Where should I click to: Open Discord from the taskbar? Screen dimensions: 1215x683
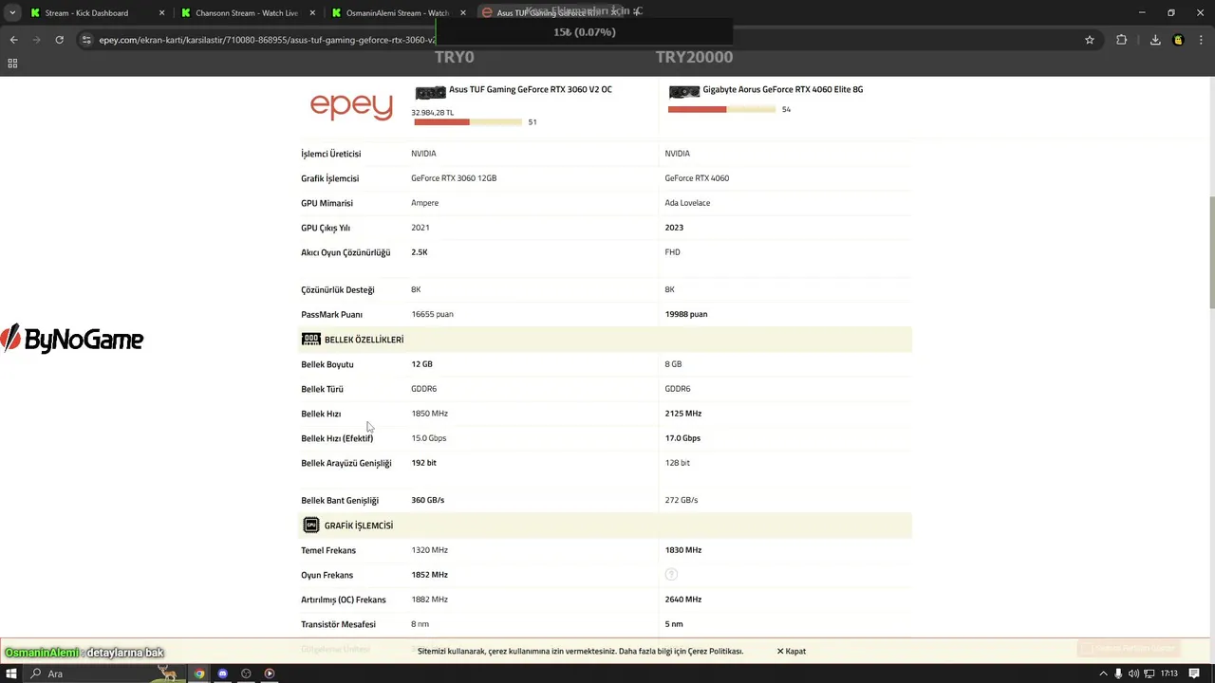pyautogui.click(x=223, y=674)
